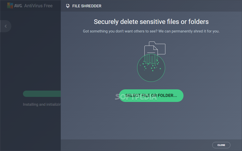
Task: Click the 'Securely delete sensitive files' heading
Action: pyautogui.click(x=151, y=22)
